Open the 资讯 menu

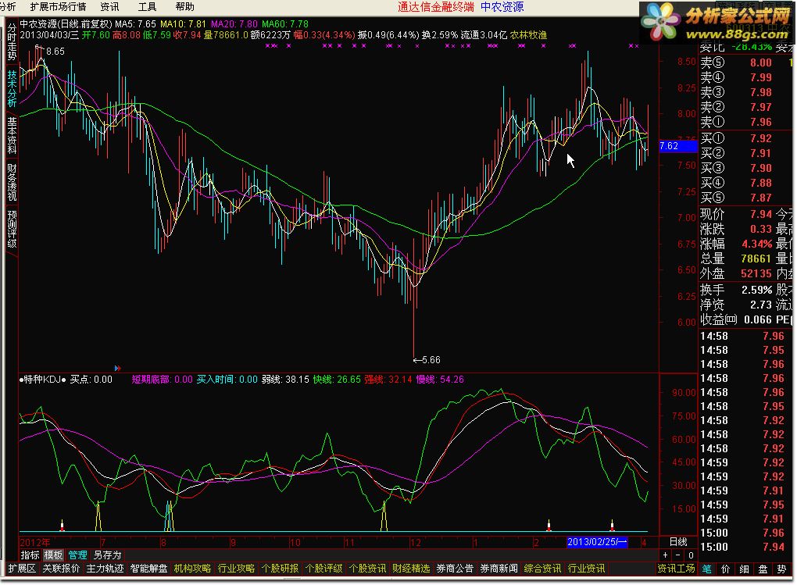(109, 6)
